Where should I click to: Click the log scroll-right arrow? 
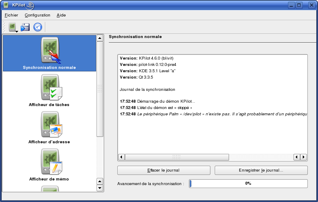(x=304, y=157)
